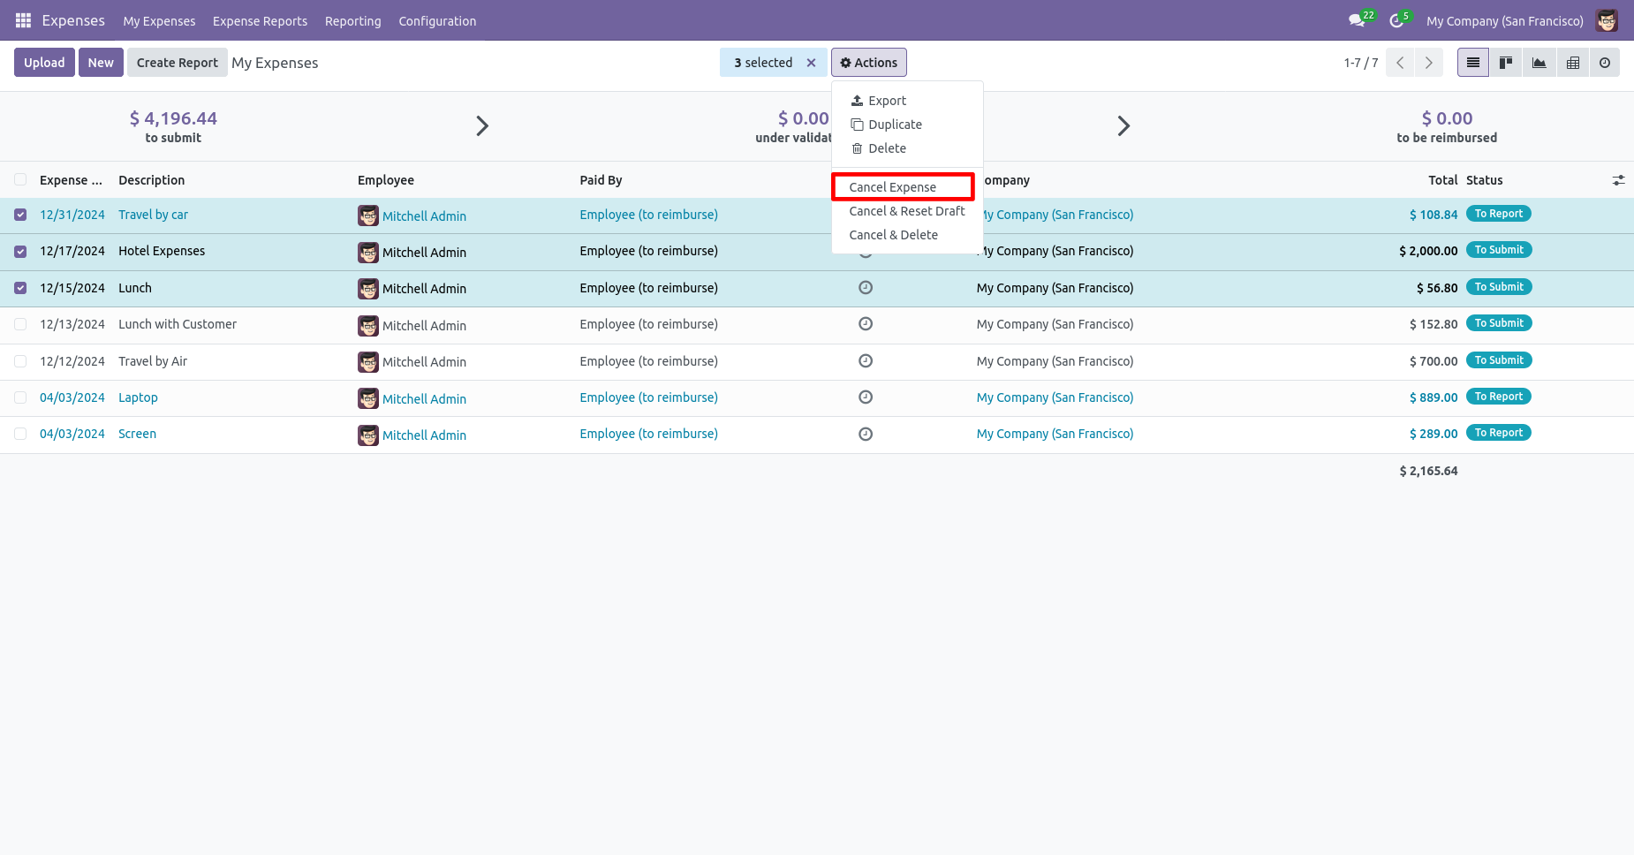
Task: Check the Screen expense row
Action: pos(20,434)
